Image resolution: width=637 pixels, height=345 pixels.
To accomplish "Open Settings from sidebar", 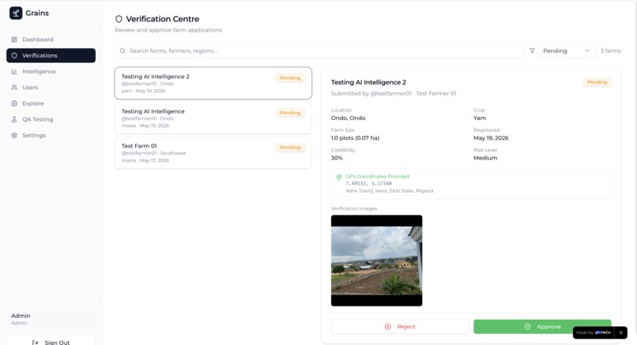I will [51, 135].
